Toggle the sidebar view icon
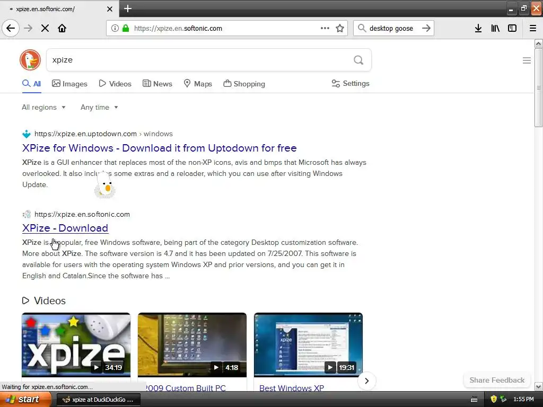The height and width of the screenshot is (407, 543). tap(512, 28)
